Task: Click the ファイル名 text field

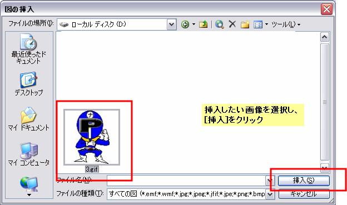Action: pos(186,181)
